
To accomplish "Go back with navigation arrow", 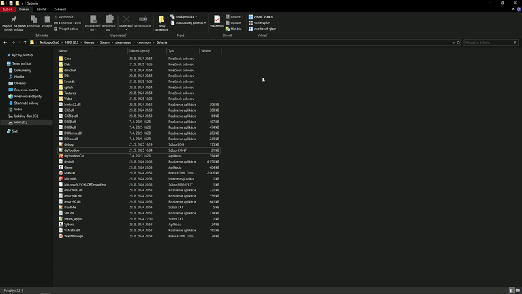I will [5, 42].
